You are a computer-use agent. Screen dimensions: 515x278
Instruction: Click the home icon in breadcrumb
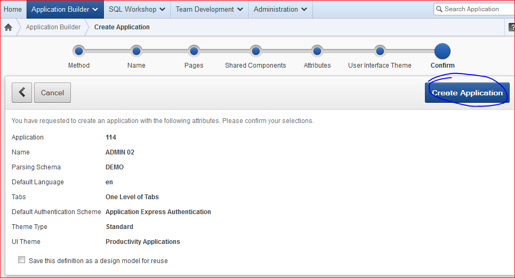pyautogui.click(x=8, y=27)
